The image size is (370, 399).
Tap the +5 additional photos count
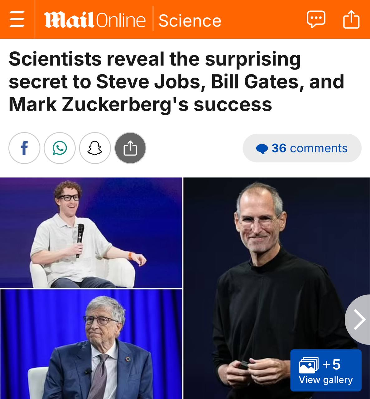pyautogui.click(x=332, y=364)
